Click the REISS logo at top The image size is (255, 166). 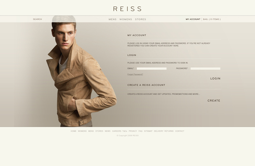coord(127,9)
